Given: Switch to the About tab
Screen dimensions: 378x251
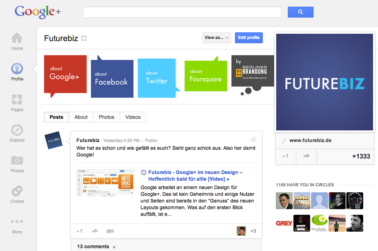Looking at the screenshot, I should pos(81,117).
